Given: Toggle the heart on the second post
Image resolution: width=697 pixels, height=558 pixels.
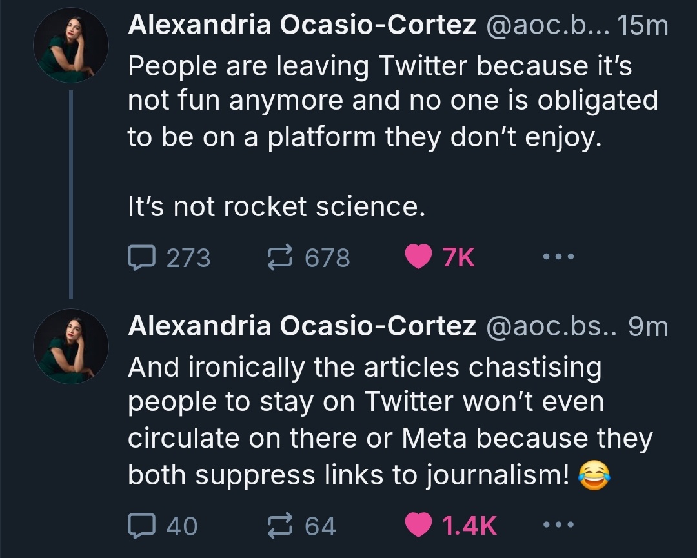Looking at the screenshot, I should (x=418, y=525).
